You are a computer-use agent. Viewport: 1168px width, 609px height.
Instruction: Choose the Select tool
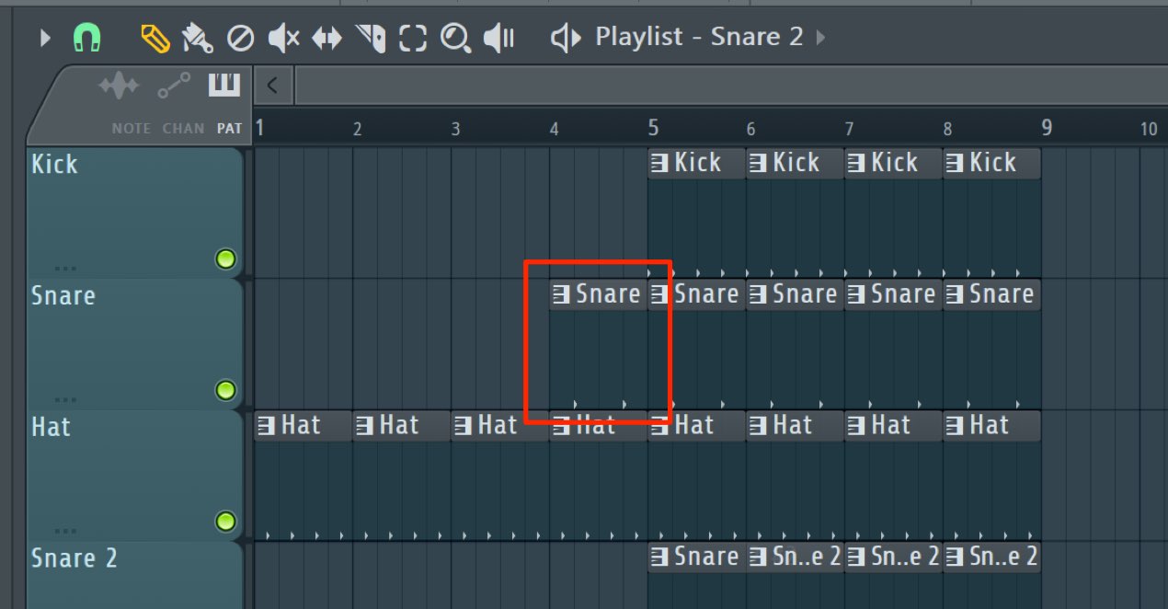point(413,38)
